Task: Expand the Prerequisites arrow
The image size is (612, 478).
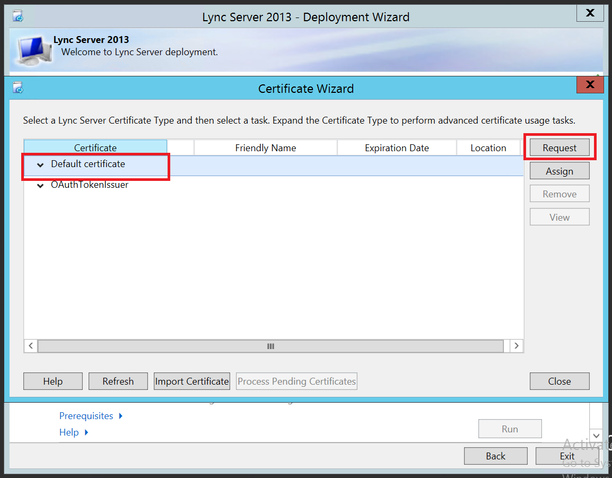Action: click(x=120, y=416)
